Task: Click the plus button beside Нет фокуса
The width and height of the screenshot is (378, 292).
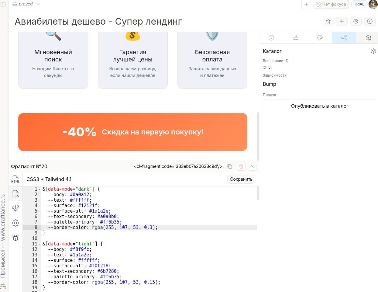Action: (306, 4)
